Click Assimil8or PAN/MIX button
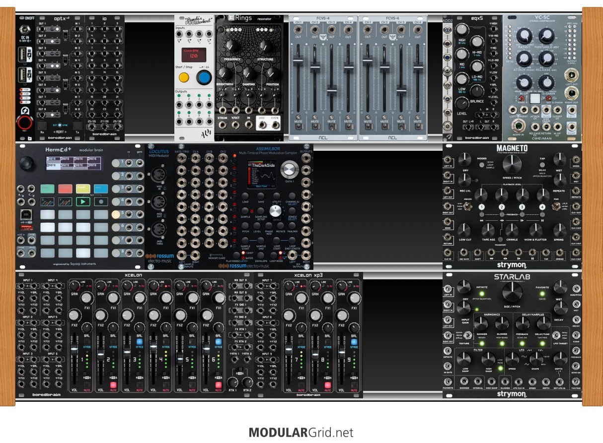The width and height of the screenshot is (603, 443). pos(292,226)
